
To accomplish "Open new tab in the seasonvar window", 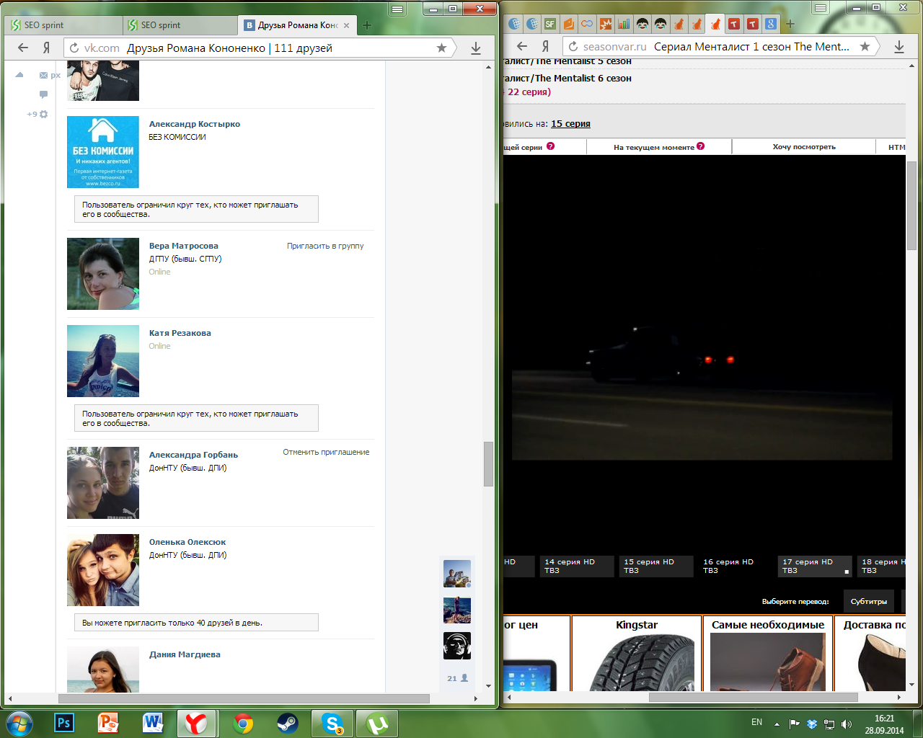I will pos(790,24).
